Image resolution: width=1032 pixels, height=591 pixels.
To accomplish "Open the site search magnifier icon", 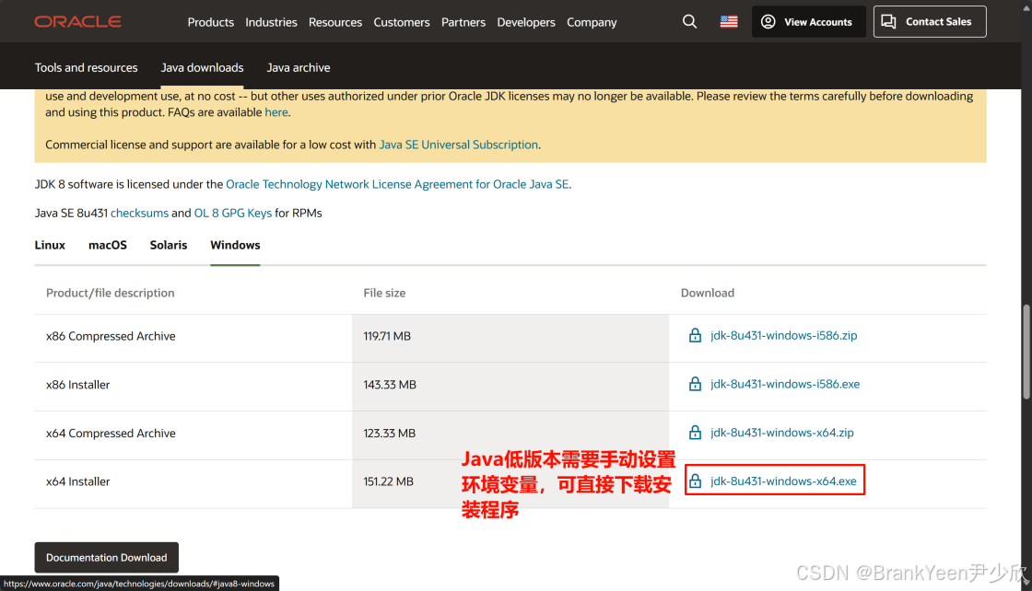I will click(689, 22).
